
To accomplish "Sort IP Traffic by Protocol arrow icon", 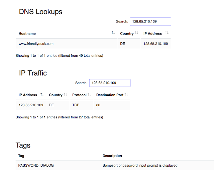I will [x=89, y=94].
